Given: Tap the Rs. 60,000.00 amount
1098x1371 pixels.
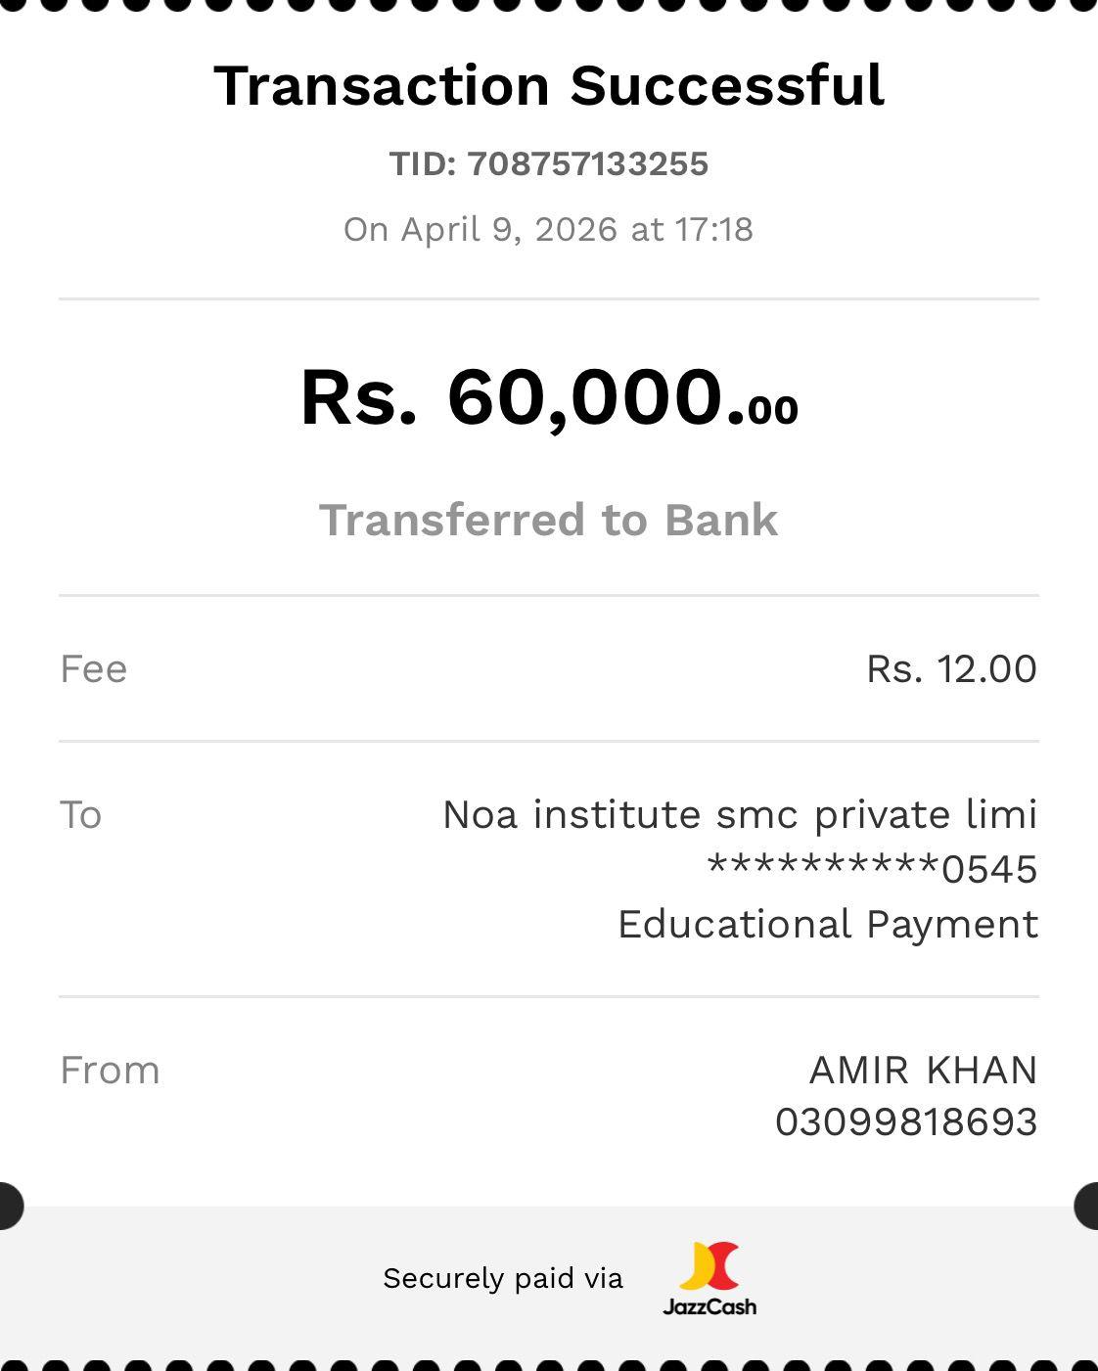Looking at the screenshot, I should tap(549, 397).
